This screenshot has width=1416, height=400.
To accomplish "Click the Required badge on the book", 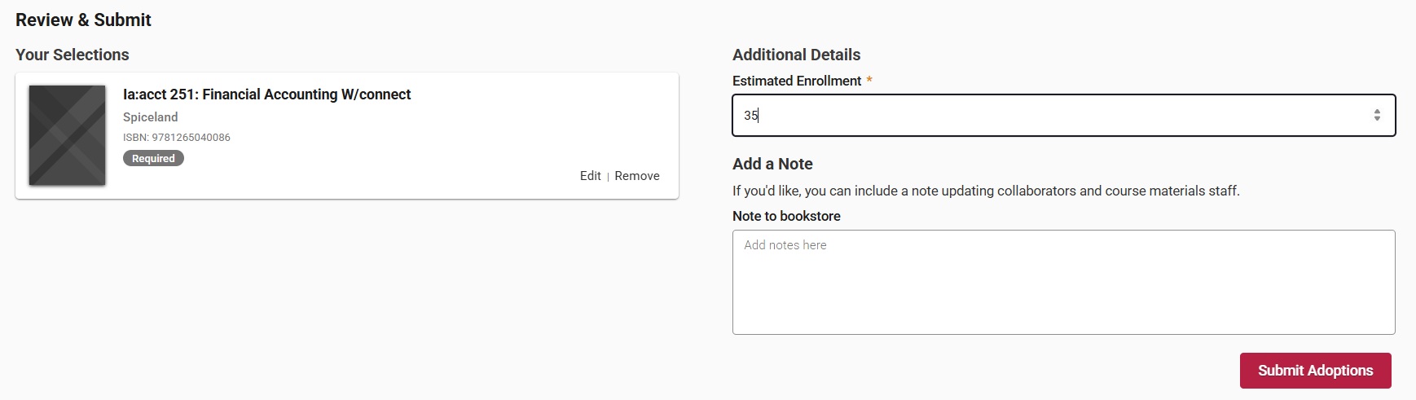I will pyautogui.click(x=153, y=159).
